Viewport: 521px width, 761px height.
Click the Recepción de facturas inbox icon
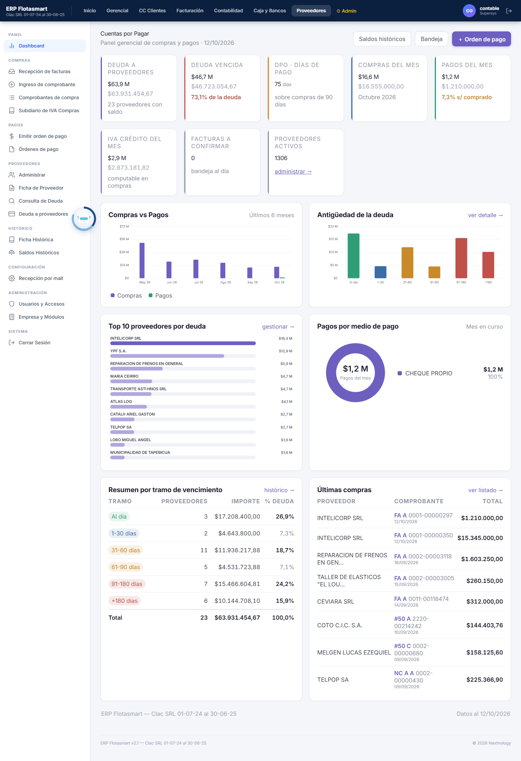(11, 72)
